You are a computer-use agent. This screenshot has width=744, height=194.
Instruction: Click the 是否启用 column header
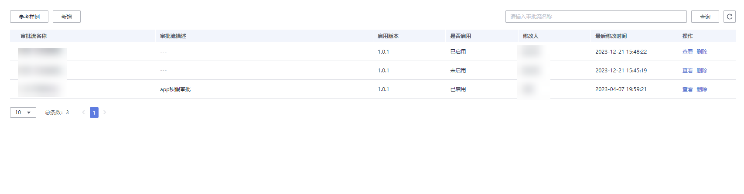coord(461,36)
